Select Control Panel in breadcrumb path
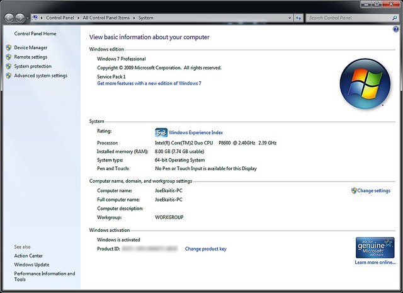The image size is (403, 293). 60,18
